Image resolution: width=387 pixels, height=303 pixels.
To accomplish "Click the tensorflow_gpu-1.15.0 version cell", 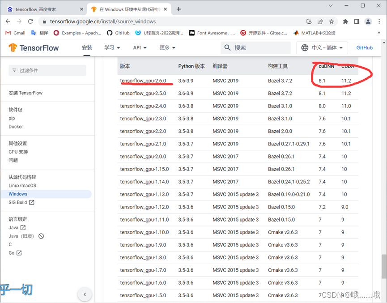I will coord(145,169).
